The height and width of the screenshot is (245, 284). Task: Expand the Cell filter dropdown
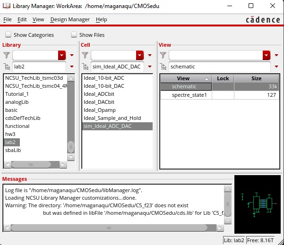click(x=139, y=55)
